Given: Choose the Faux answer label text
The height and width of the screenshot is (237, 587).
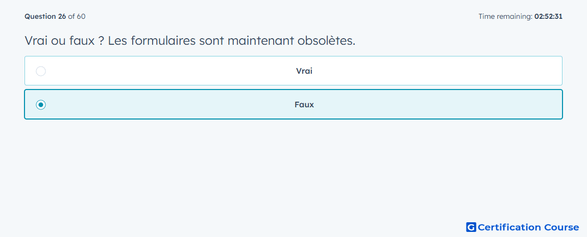Looking at the screenshot, I should tap(304, 105).
